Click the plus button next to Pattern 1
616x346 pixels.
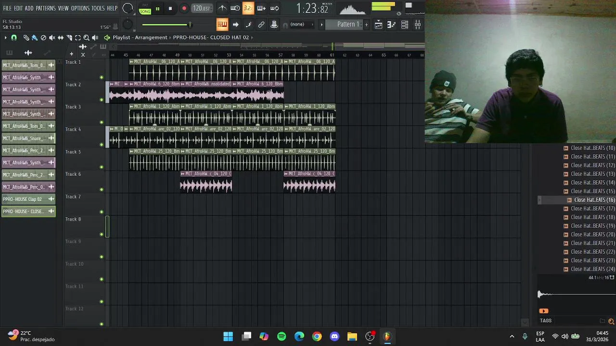click(x=366, y=25)
